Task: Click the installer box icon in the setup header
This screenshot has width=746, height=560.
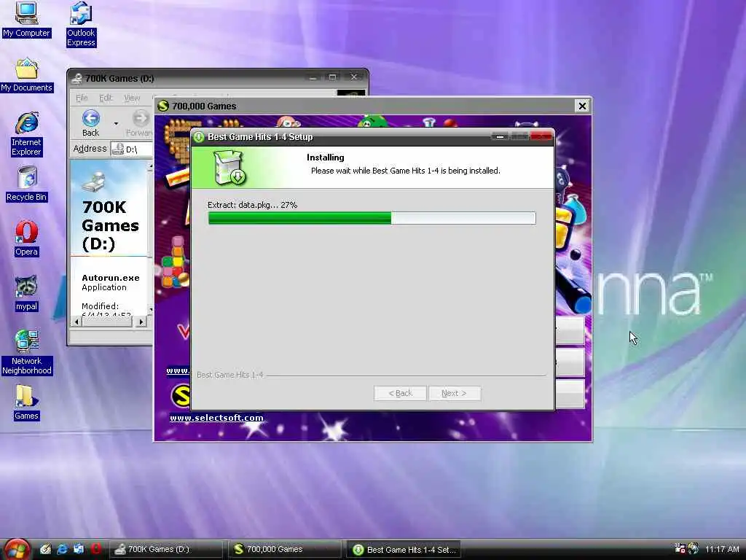Action: click(229, 168)
